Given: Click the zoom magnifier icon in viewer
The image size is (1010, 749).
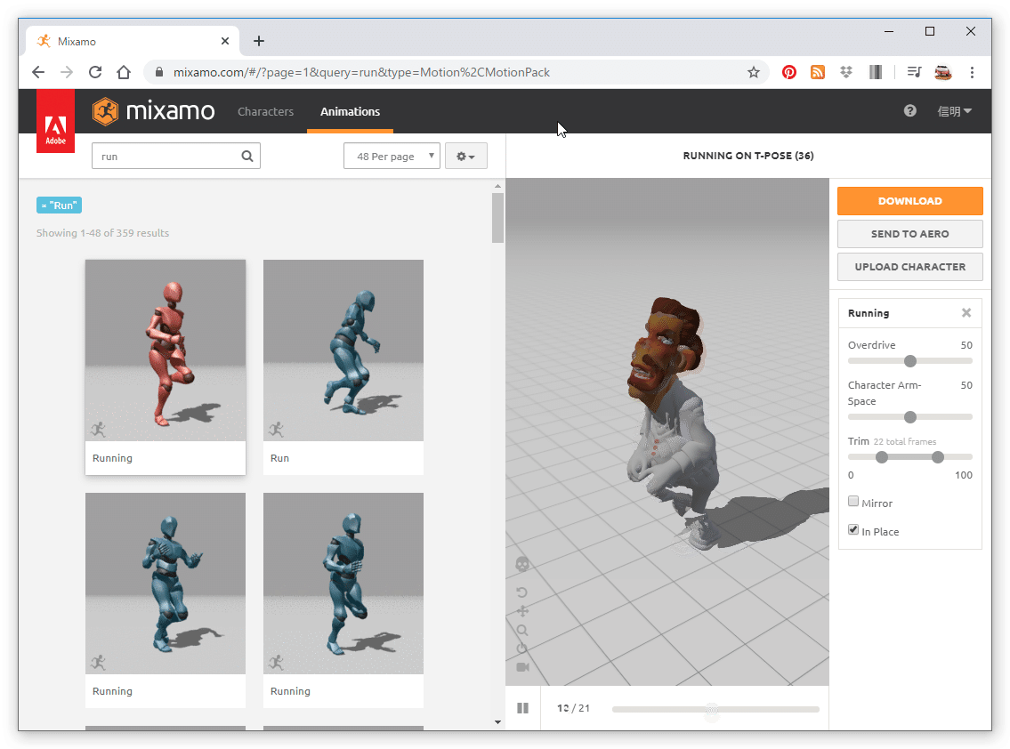Looking at the screenshot, I should [x=522, y=631].
